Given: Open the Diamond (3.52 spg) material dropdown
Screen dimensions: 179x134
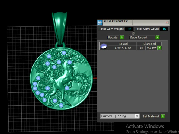Looking at the screenshot, I should [x=137, y=116].
